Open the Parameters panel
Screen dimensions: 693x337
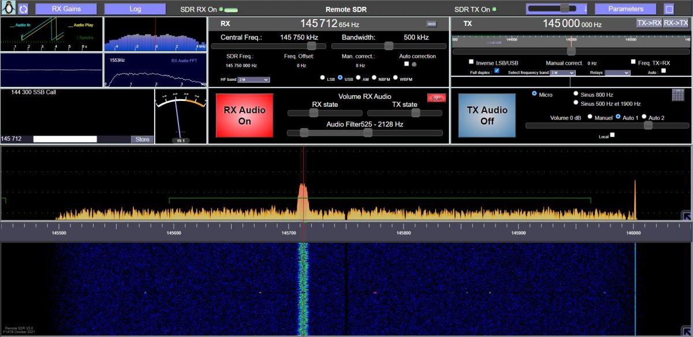tap(626, 8)
